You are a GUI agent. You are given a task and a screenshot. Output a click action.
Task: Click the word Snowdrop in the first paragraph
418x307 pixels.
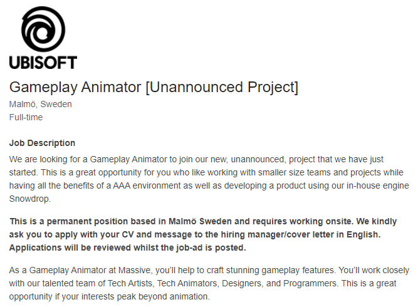tap(29, 199)
